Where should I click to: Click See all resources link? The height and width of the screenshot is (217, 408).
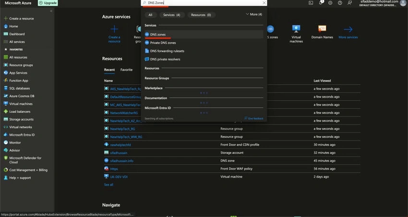[x=108, y=185]
